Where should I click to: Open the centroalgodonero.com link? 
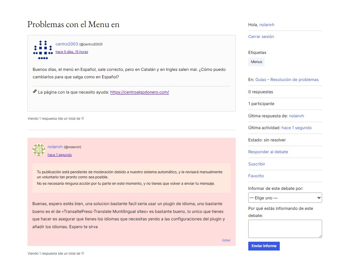[140, 92]
